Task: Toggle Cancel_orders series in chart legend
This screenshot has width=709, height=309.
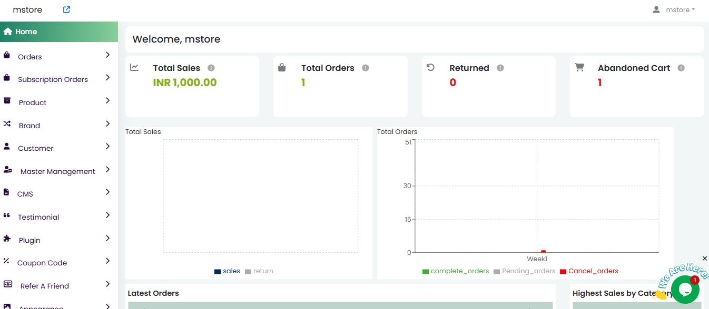Action: tap(589, 271)
